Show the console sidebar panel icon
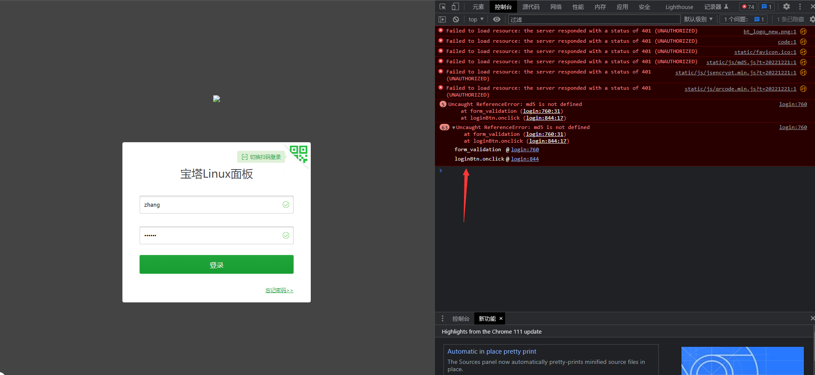Viewport: 815px width, 375px height. click(442, 19)
